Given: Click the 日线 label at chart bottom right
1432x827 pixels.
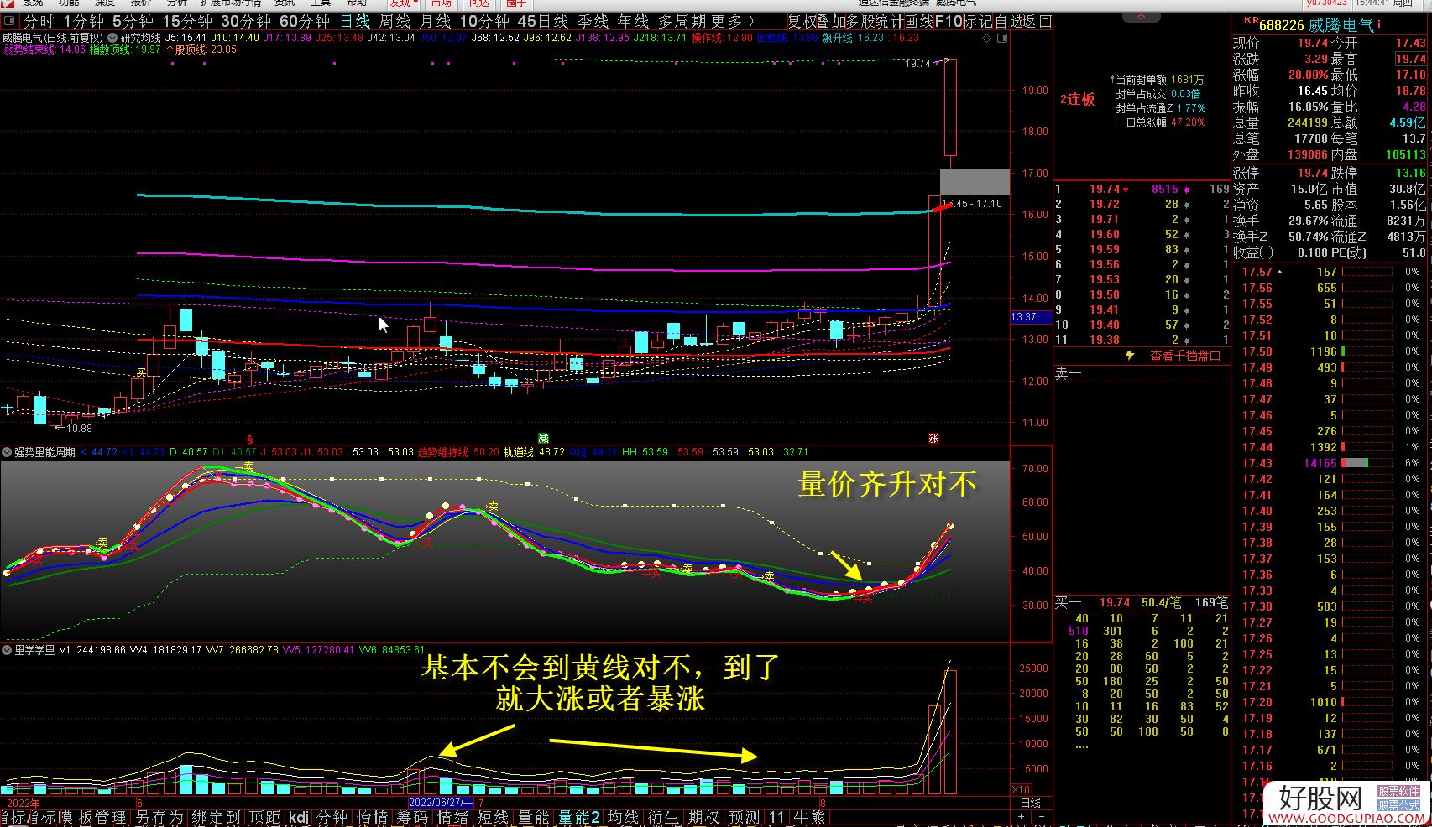Looking at the screenshot, I should tap(1030, 803).
